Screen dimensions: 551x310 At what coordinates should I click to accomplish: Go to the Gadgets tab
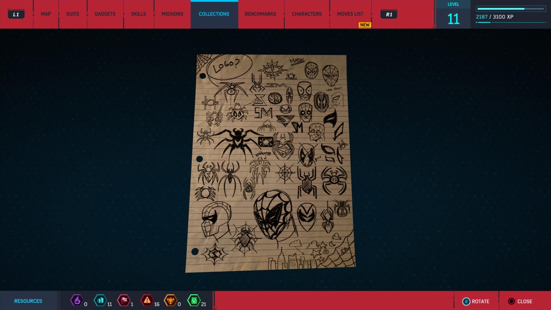pos(105,14)
